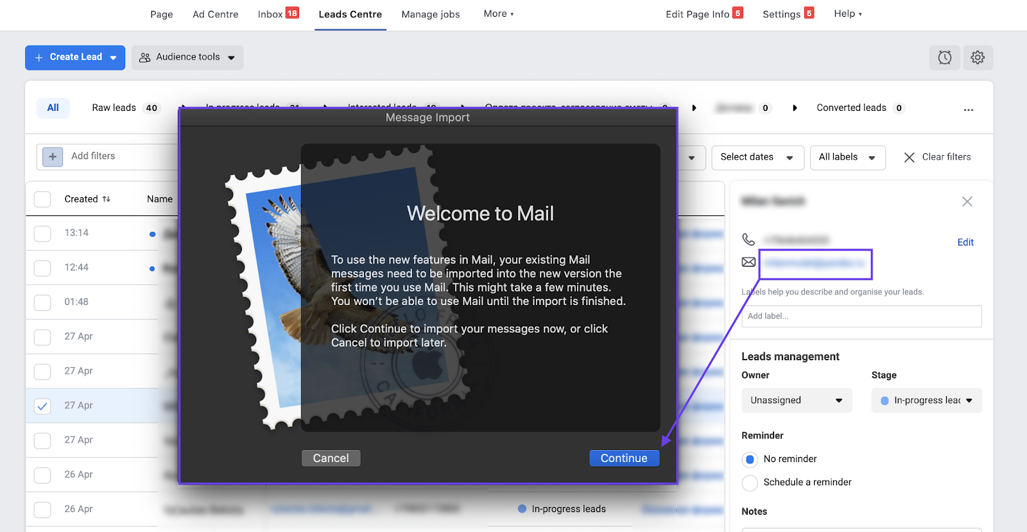Close the lead details panel
Screen dimensions: 1027x532
pyautogui.click(x=967, y=201)
